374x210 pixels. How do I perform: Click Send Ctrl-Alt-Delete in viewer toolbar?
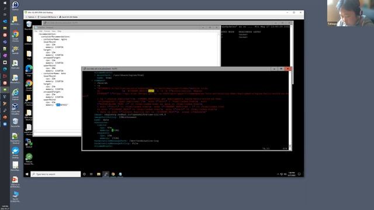(x=68, y=17)
